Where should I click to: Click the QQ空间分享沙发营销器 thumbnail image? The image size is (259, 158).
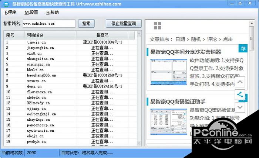[169, 72]
